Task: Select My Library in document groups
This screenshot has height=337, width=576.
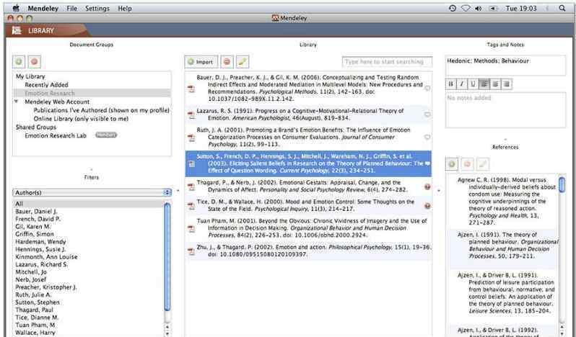Action: point(30,76)
